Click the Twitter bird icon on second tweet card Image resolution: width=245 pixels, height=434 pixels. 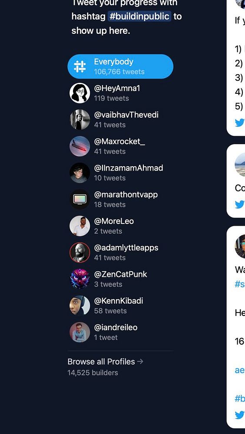(x=240, y=204)
